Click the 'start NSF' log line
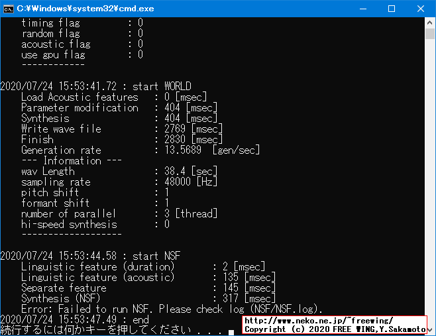Image resolution: width=436 pixels, height=336 pixels. click(91, 256)
